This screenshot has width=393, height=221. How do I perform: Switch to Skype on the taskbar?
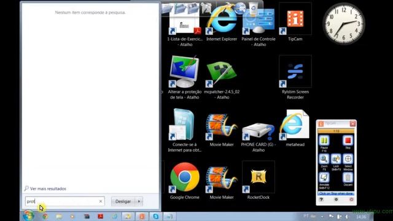point(155,216)
